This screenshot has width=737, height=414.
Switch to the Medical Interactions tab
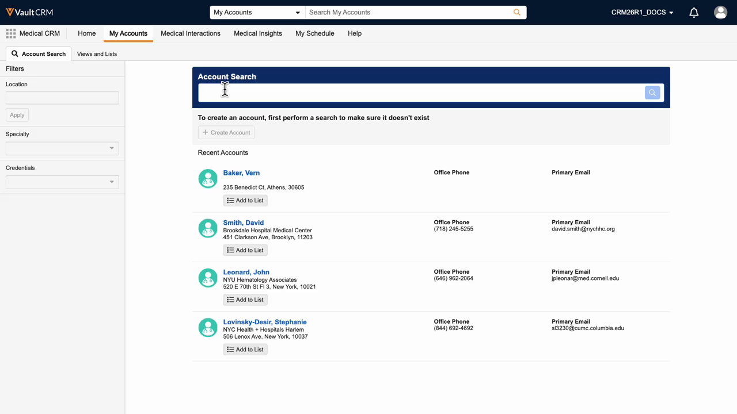coord(190,33)
